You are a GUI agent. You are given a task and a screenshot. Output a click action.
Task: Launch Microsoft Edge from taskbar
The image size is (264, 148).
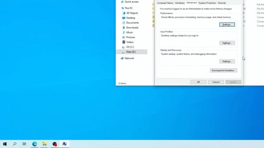coord(35,144)
